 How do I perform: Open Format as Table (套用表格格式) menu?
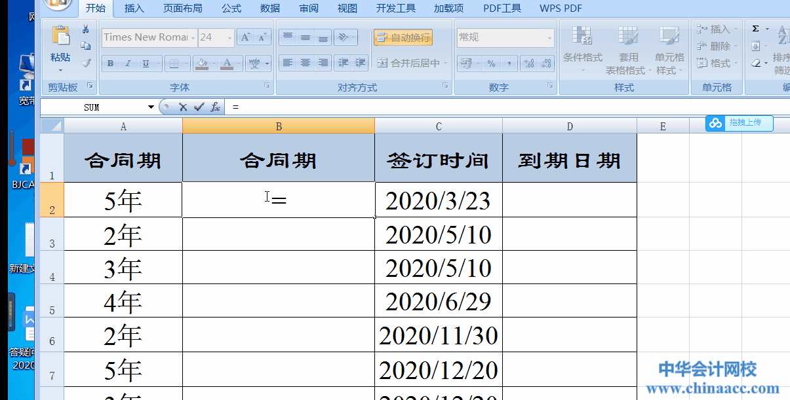pos(628,50)
